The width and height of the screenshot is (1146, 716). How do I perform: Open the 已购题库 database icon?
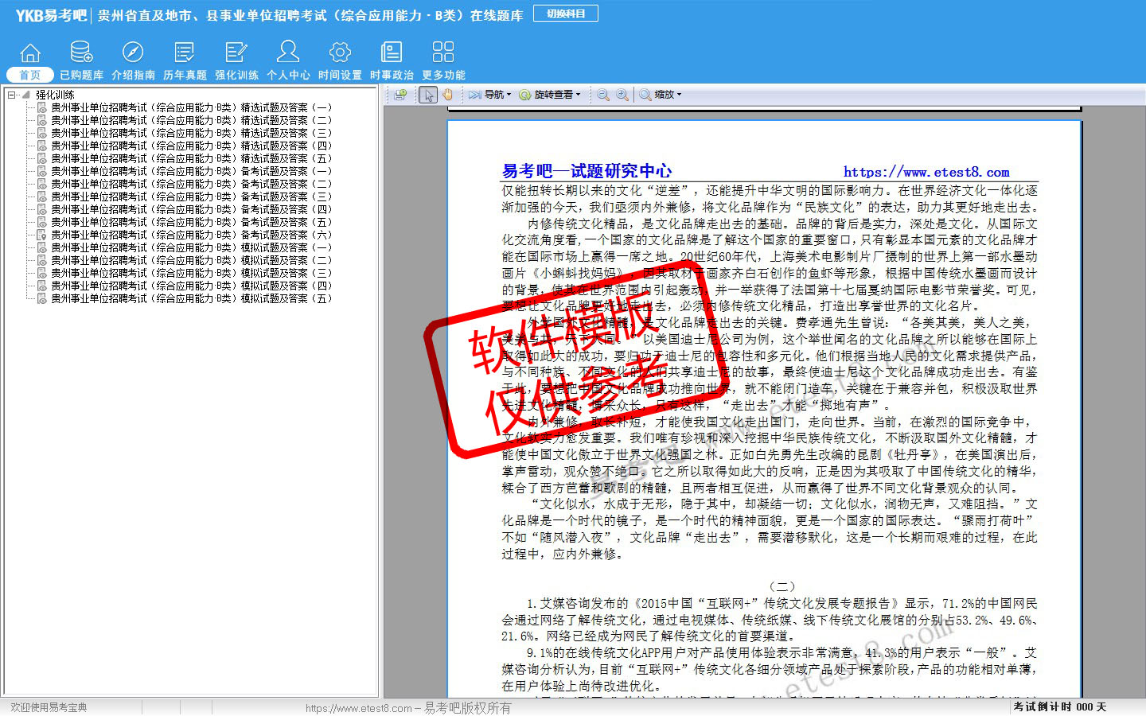(x=81, y=53)
